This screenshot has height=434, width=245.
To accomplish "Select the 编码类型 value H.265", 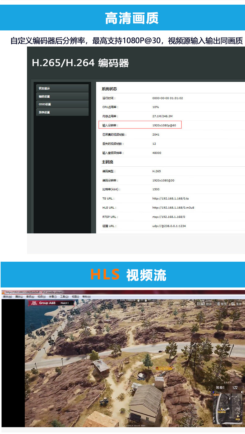I will (157, 171).
